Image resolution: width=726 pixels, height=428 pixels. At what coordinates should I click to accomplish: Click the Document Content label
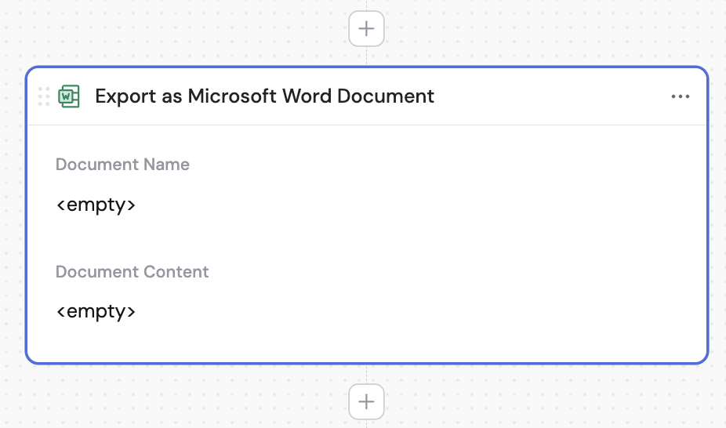pyautogui.click(x=132, y=271)
